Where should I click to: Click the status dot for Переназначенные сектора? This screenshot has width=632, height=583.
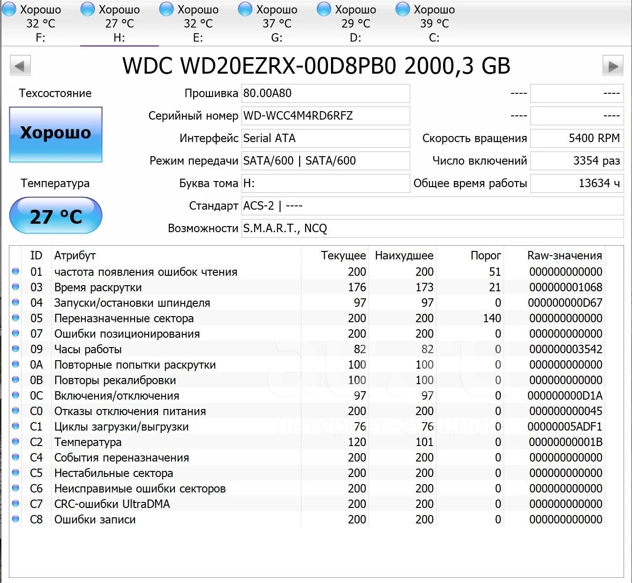[x=15, y=318]
